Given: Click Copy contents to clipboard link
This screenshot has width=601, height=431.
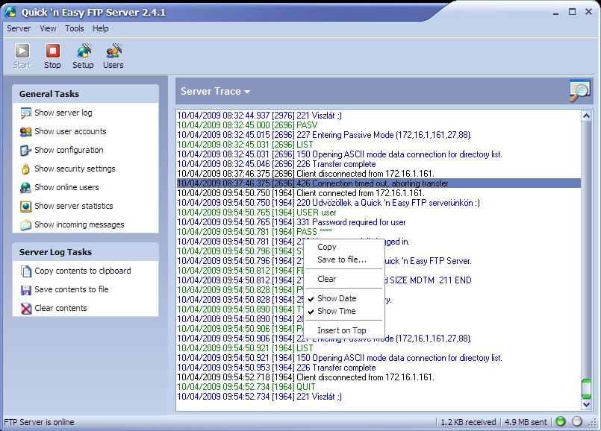Looking at the screenshot, I should [83, 271].
